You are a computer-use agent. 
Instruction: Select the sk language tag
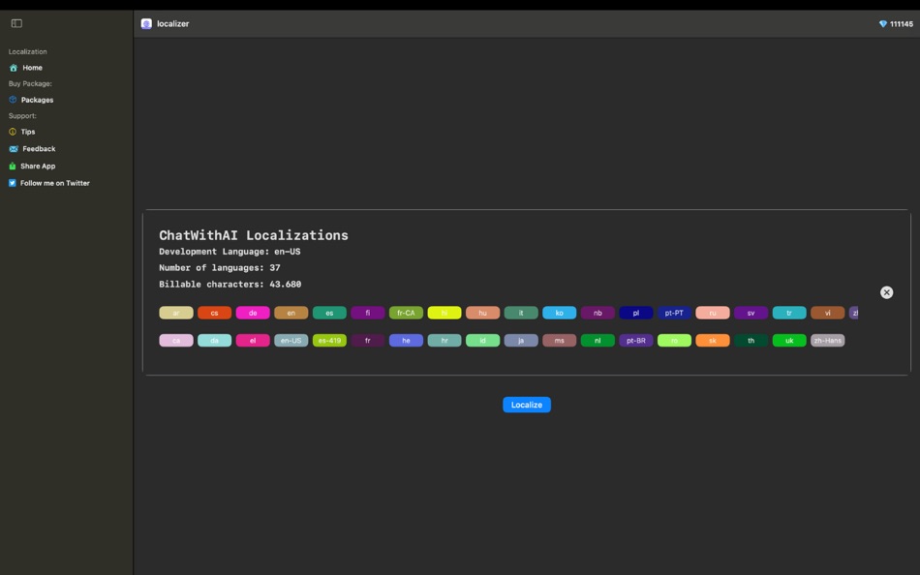pos(713,341)
